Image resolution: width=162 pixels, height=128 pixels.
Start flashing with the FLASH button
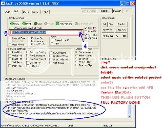point(121,24)
